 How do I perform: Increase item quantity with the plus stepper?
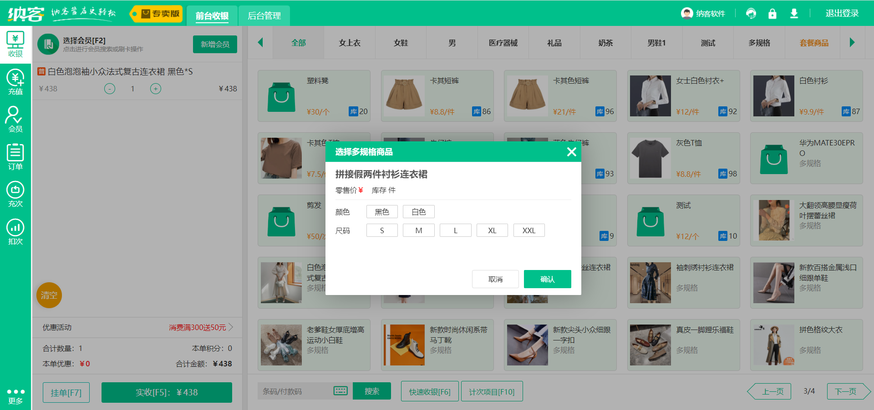[x=156, y=89]
